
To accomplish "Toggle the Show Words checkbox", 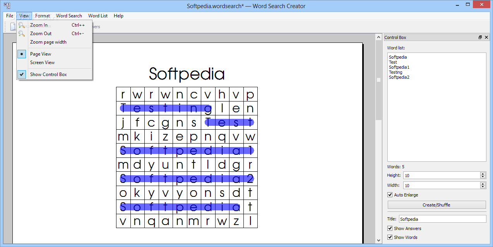I will pos(390,237).
